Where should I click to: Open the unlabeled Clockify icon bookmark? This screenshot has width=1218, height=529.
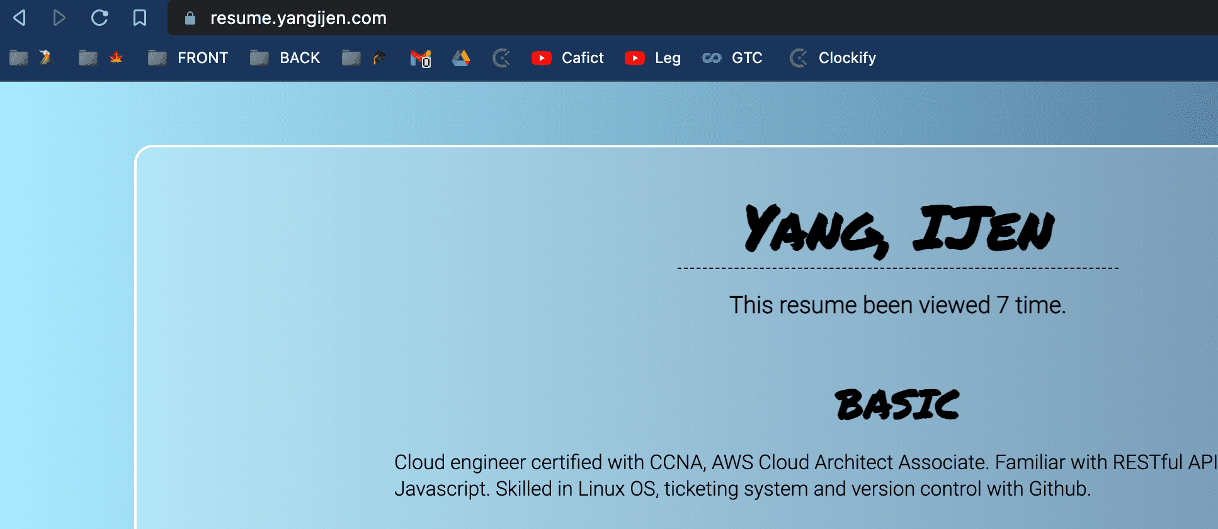(x=501, y=58)
